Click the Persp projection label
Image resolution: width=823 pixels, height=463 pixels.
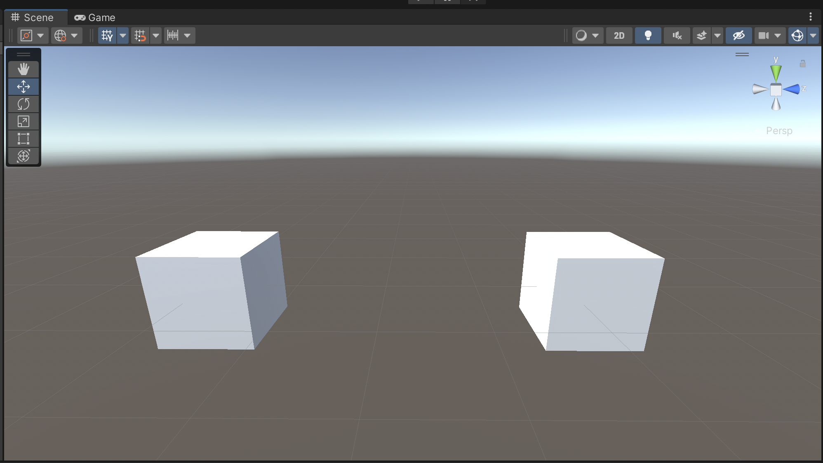tap(779, 131)
